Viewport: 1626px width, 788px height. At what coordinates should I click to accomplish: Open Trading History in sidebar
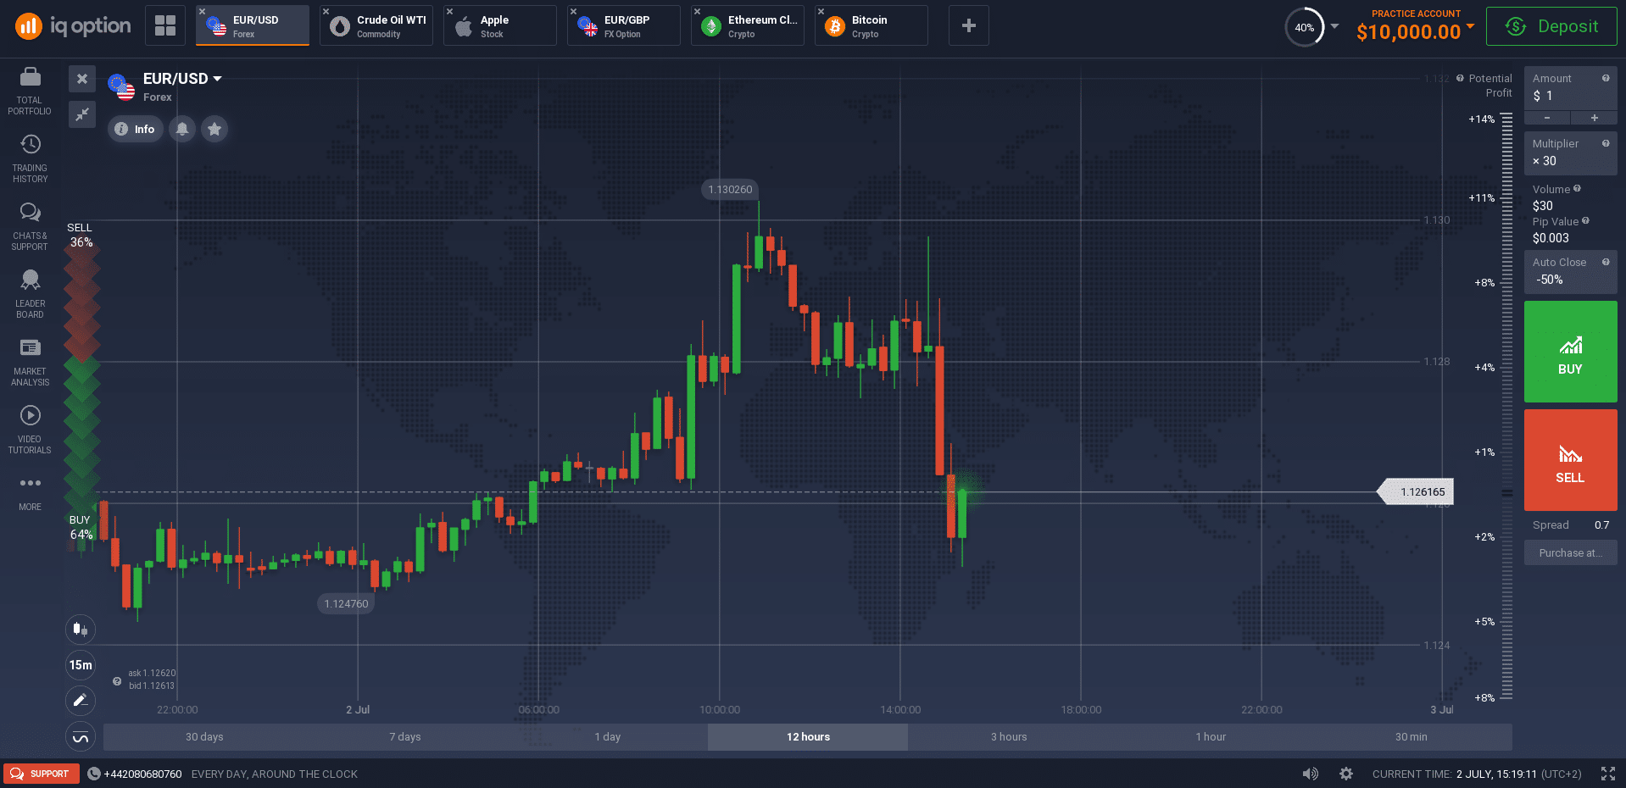click(30, 159)
